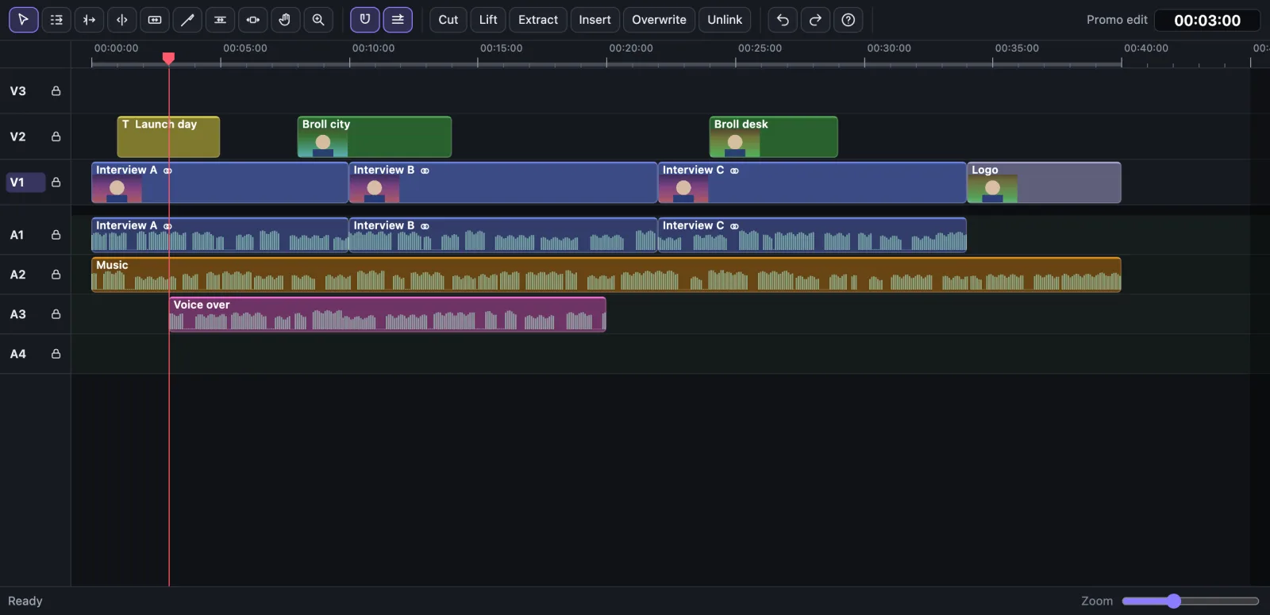Select the Track Select tool

click(56, 20)
